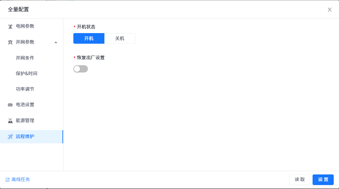Click the grid-connection icon beside 并网参数
The height and width of the screenshot is (189, 339).
point(10,42)
